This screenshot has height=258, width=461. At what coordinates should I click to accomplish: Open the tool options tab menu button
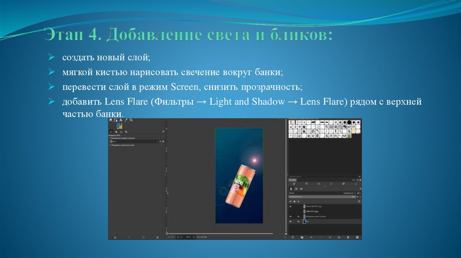click(163, 132)
